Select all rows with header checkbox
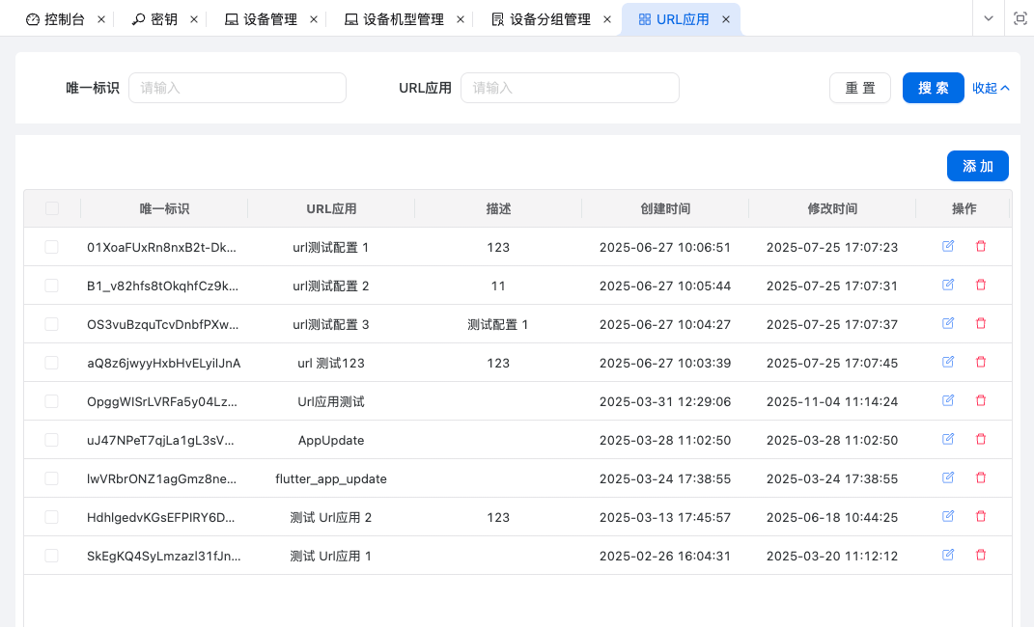 52,208
